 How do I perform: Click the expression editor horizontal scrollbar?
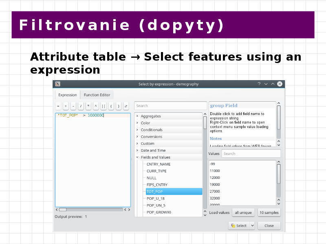[x=91, y=209]
